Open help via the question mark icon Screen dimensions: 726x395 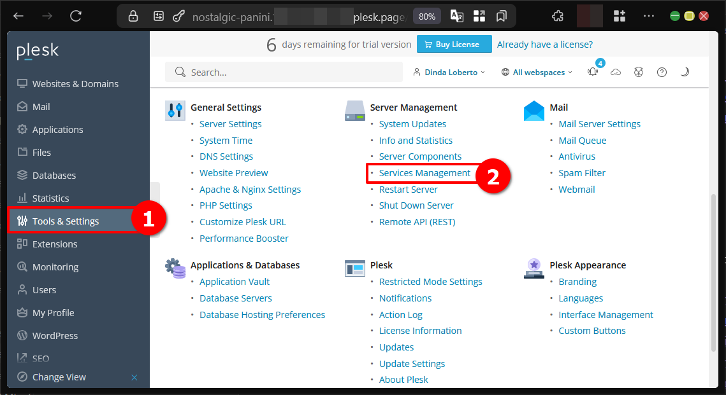tap(662, 72)
